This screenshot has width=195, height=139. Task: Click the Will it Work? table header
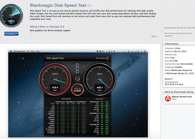[66, 99]
